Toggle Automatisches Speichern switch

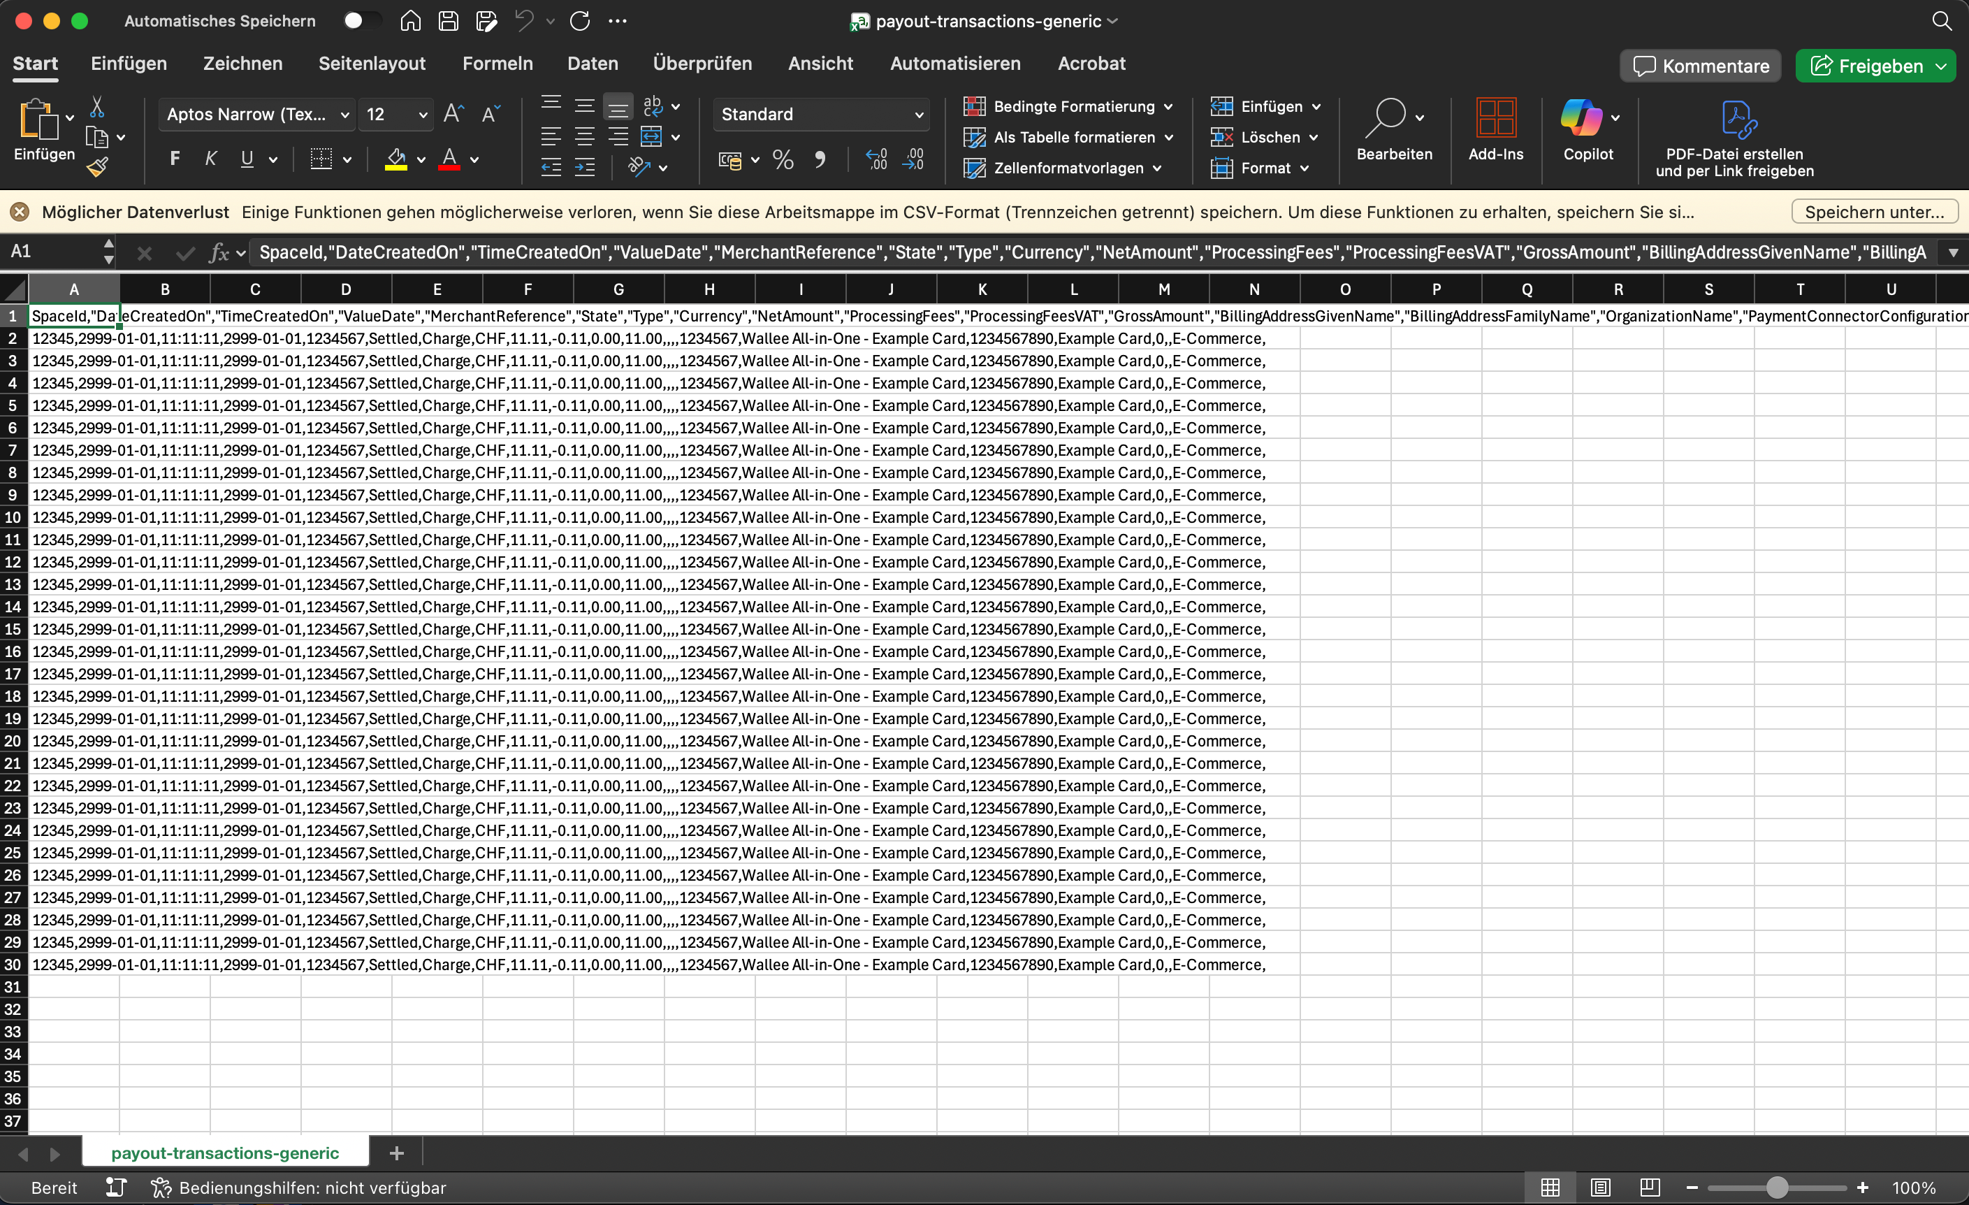(361, 21)
